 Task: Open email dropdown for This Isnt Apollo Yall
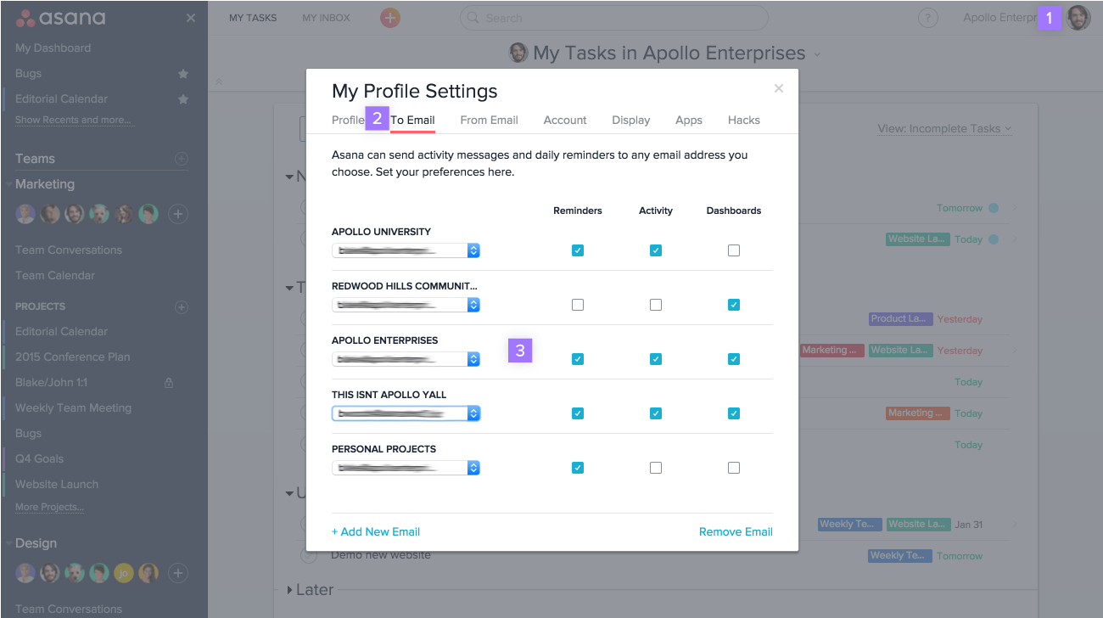(x=406, y=413)
